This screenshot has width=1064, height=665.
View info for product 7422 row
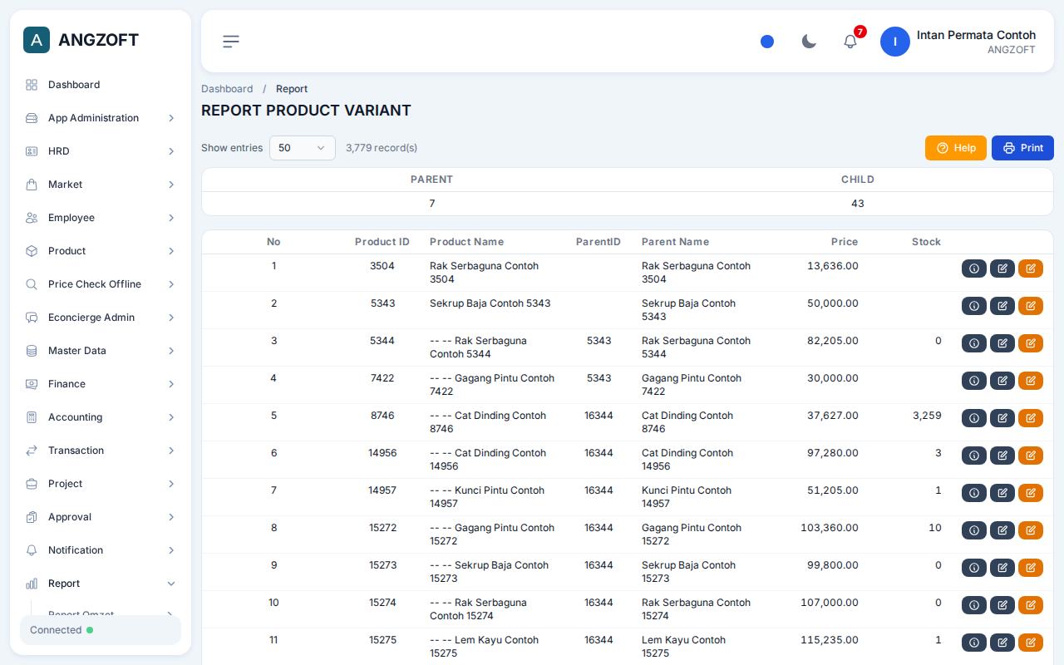coord(974,381)
